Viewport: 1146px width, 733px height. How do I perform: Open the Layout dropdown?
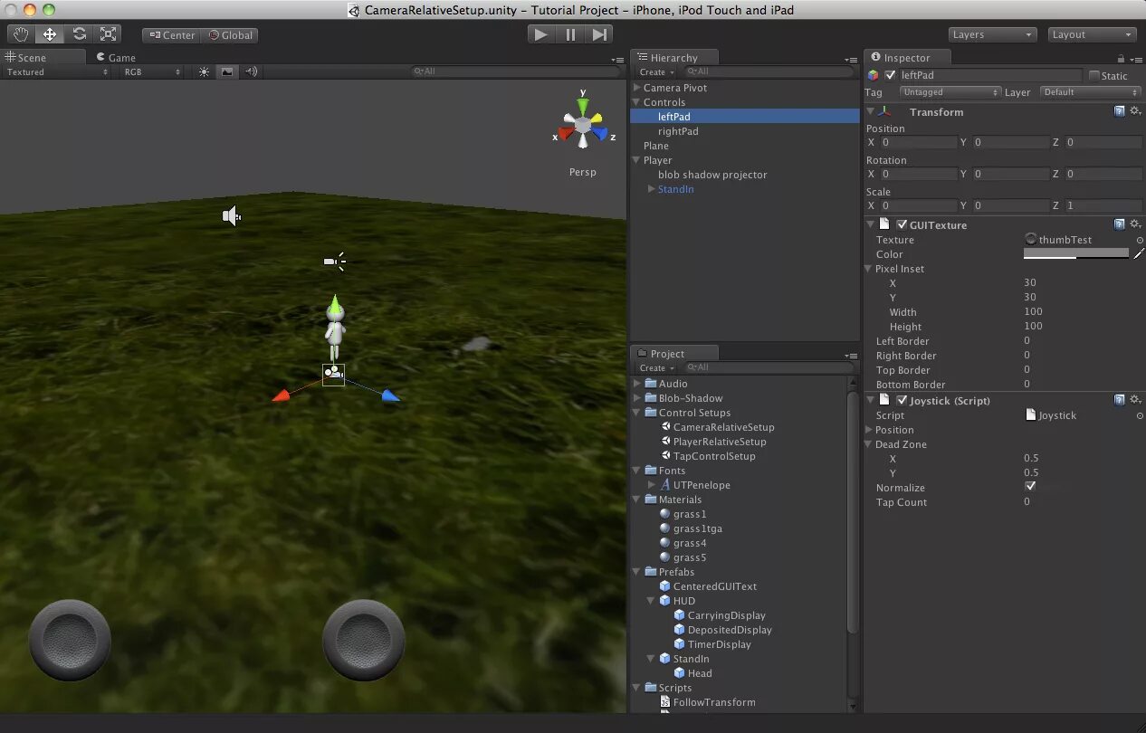point(1092,34)
